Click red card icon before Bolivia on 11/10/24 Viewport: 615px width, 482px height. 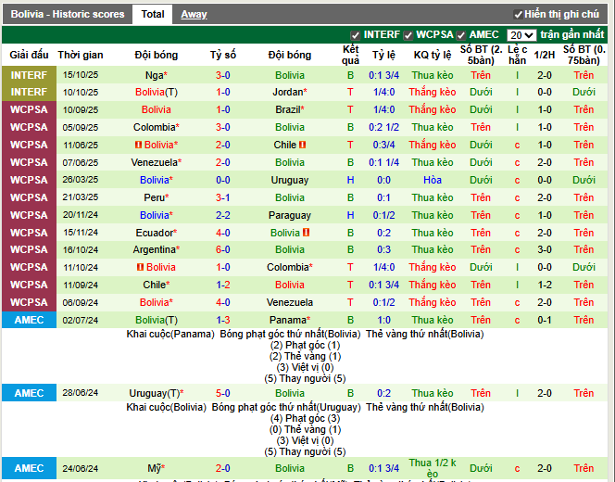tap(140, 267)
